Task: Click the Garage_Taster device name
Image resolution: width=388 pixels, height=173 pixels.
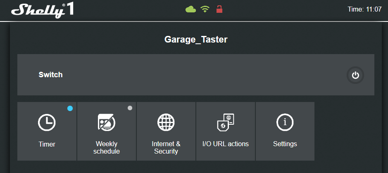Action: click(x=196, y=40)
